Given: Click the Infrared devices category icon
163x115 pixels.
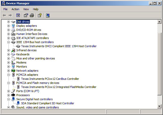Looking at the screenshot, I should (x=13, y=50).
